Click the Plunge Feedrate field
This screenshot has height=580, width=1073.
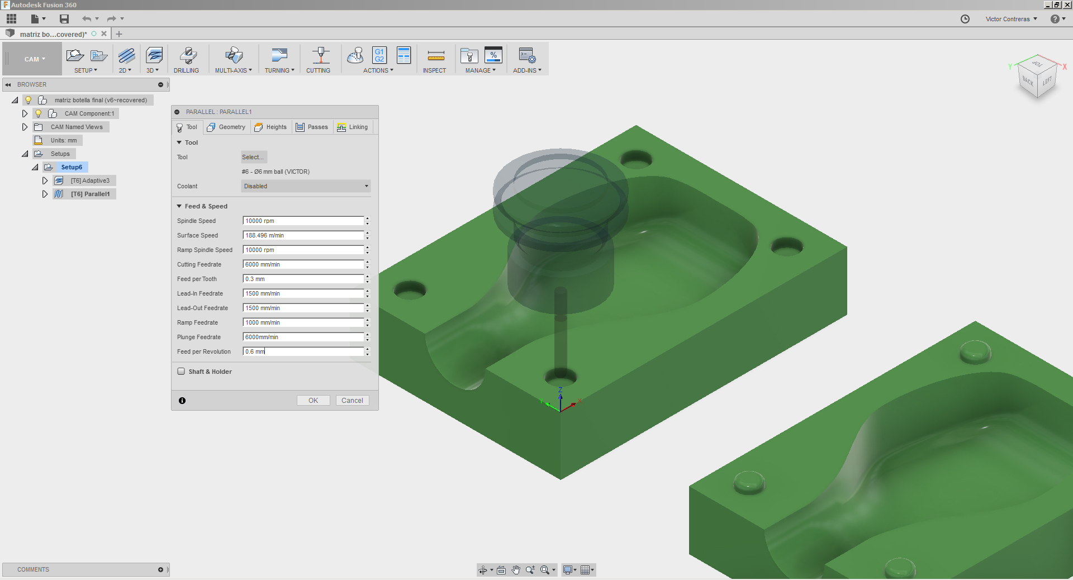pyautogui.click(x=303, y=337)
